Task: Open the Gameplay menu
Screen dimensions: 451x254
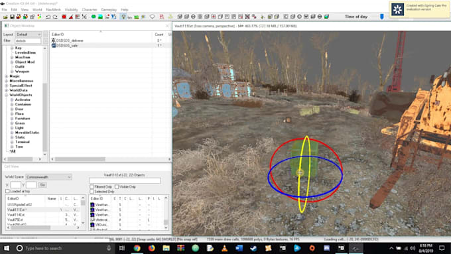Action: tap(109, 9)
